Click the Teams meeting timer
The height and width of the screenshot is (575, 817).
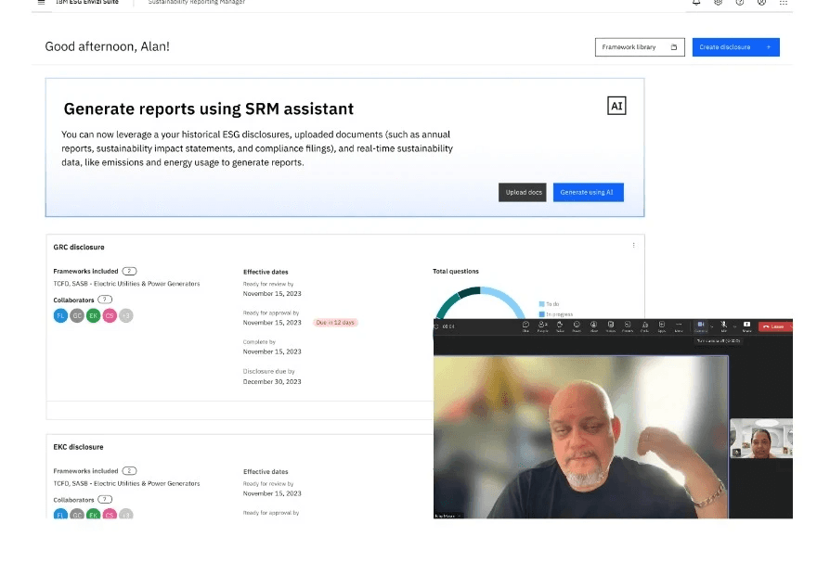(448, 326)
